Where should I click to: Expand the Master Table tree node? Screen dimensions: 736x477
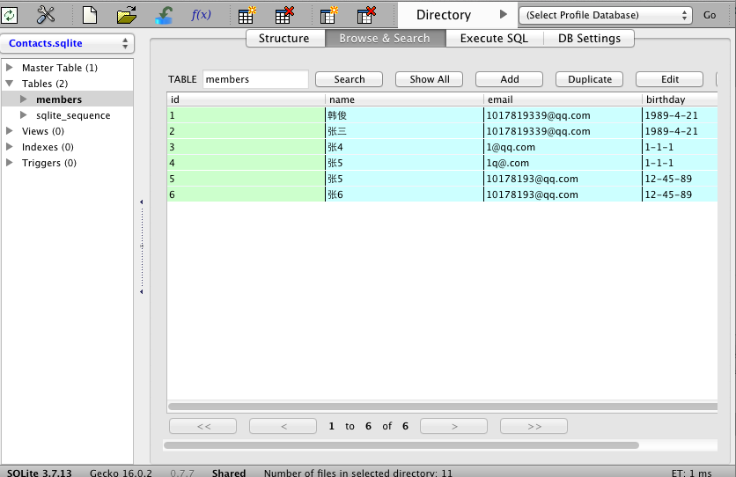coord(9,68)
